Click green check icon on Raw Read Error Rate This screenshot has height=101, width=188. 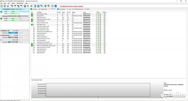(x=32, y=14)
